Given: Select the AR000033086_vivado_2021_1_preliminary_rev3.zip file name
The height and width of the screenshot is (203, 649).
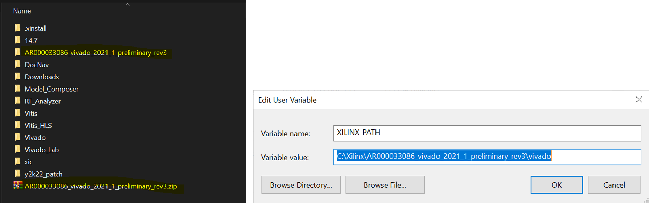Looking at the screenshot, I should [x=101, y=186].
